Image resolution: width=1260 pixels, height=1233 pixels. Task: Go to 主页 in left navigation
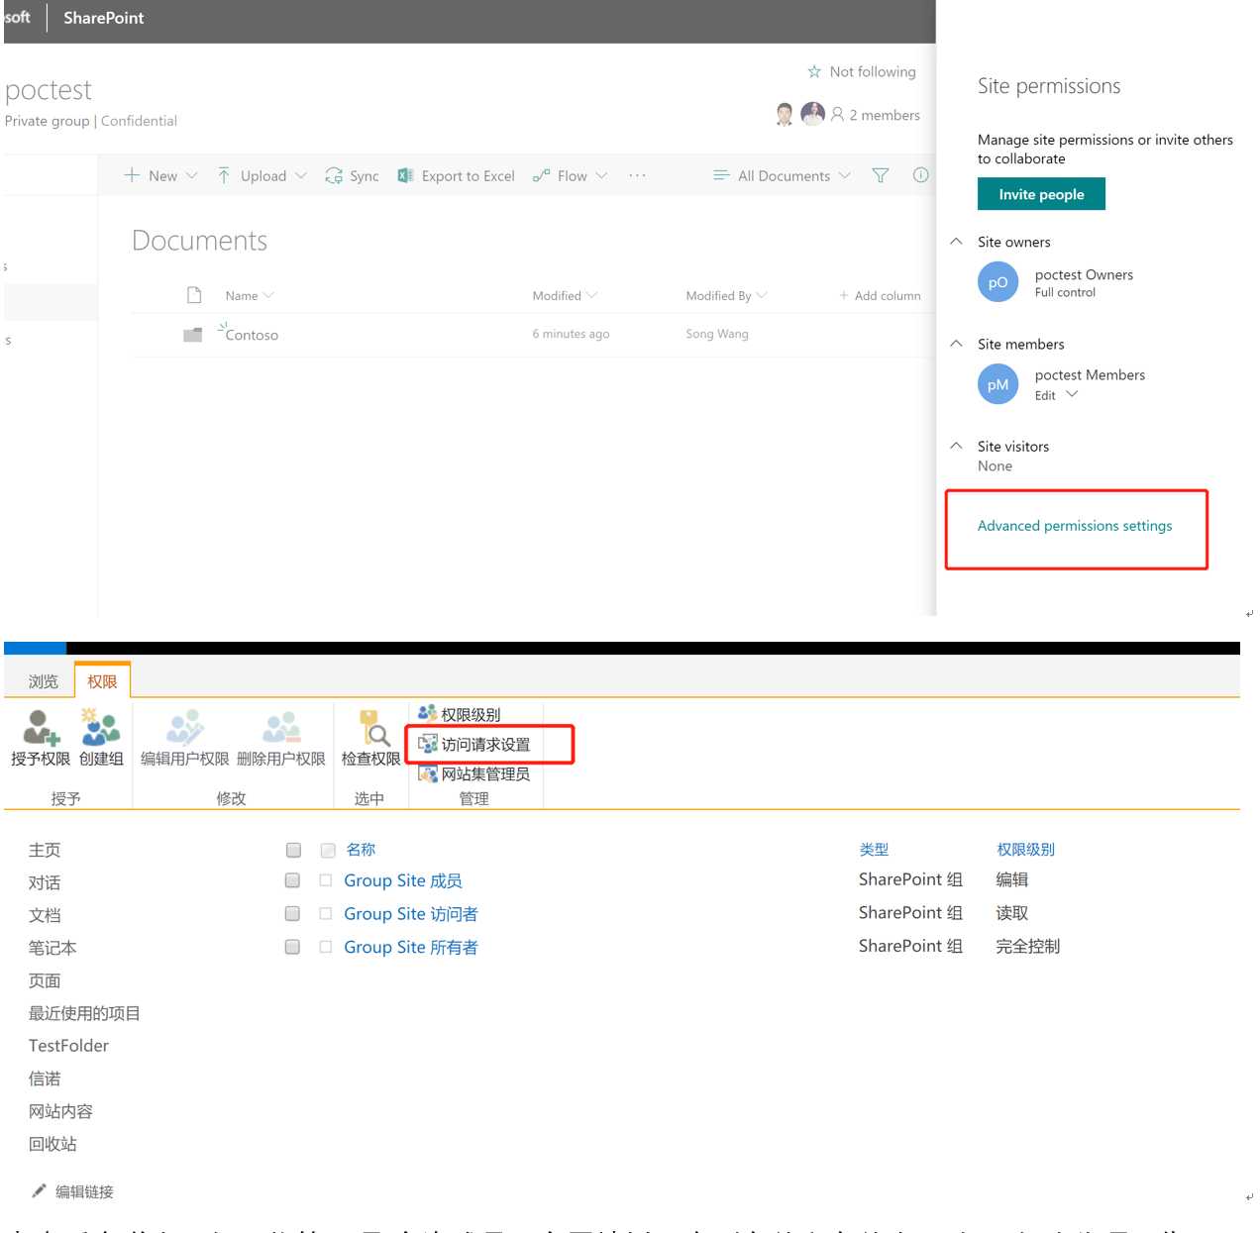[45, 850]
